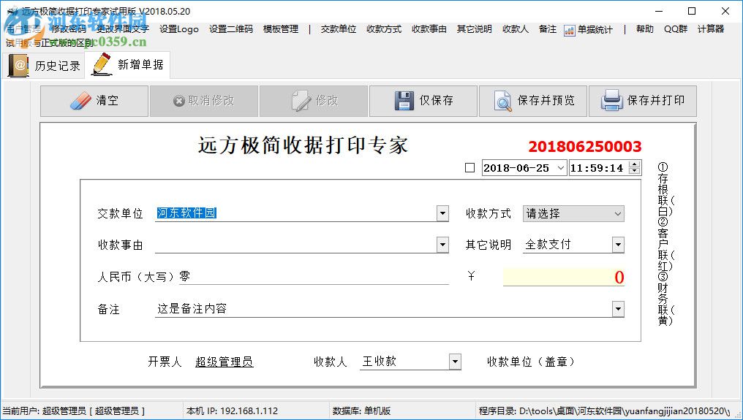The height and width of the screenshot is (420, 743).
Task: Click the 备注 field with 这是备注内容
Action: coord(384,309)
